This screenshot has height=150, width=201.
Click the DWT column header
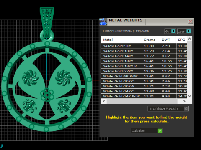point(168,40)
